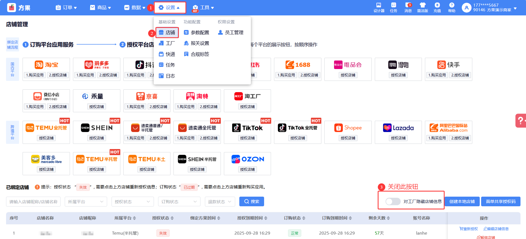Select 参数配置 in the settings menu

(x=196, y=32)
